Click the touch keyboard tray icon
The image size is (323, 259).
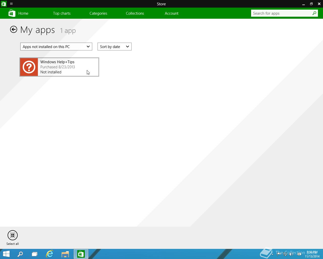(299, 254)
